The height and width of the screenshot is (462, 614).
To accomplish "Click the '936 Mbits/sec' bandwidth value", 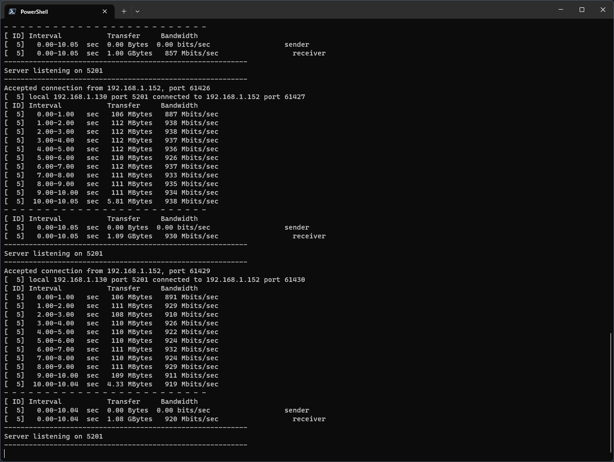I will coord(191,149).
